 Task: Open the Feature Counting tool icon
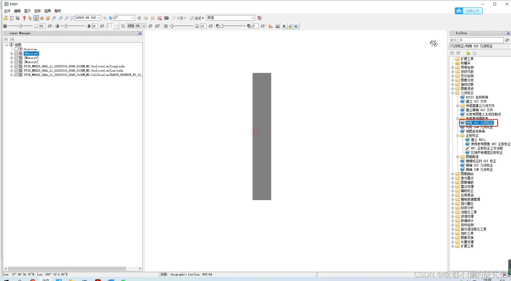pos(167,18)
